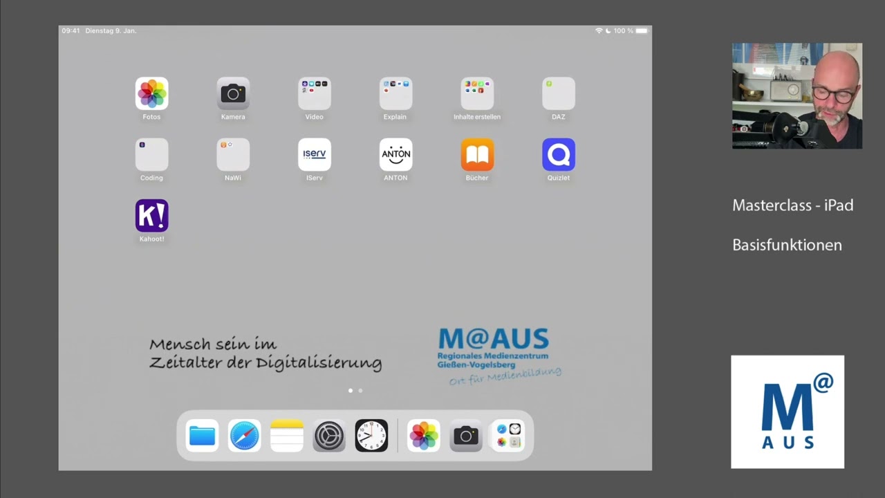
Task: Switch to second home screen page dot
Action: pos(360,391)
